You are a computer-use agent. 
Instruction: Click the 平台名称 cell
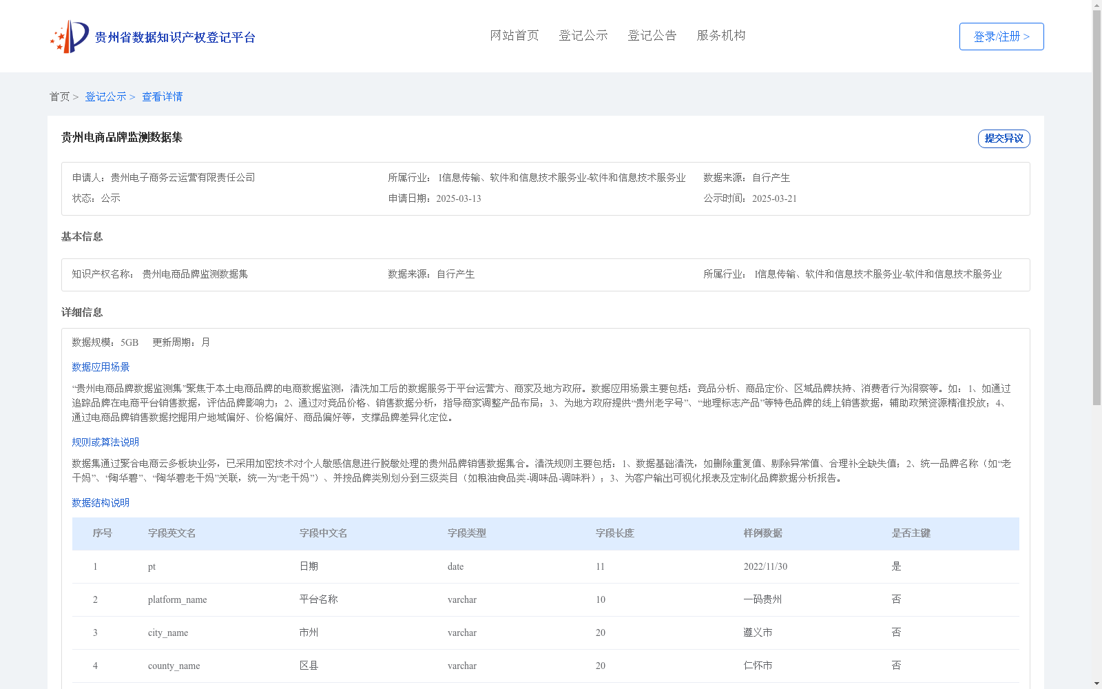319,599
